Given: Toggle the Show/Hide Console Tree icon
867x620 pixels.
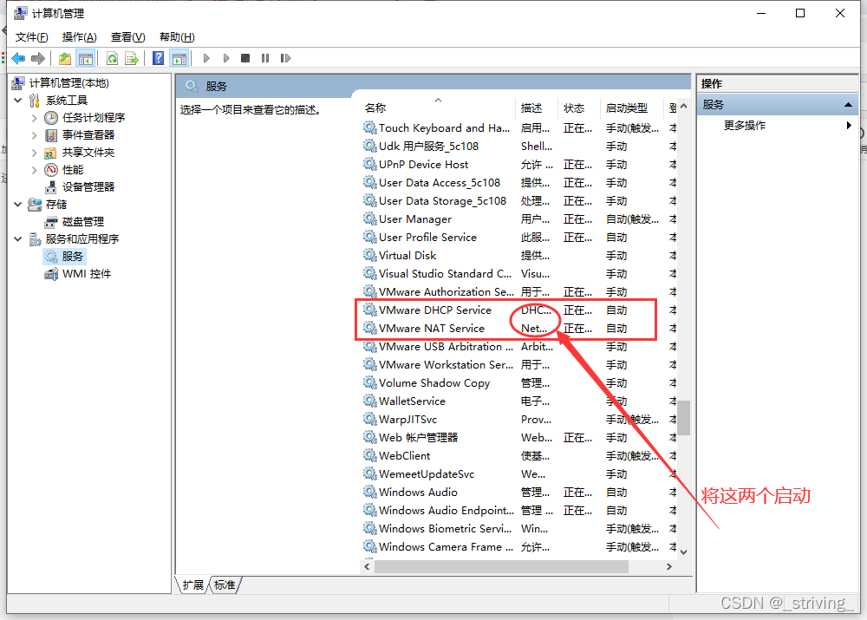Looking at the screenshot, I should [86, 58].
